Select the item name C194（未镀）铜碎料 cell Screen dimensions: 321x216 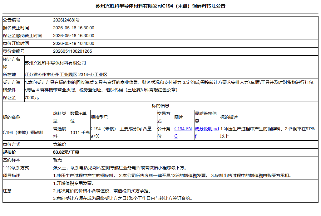tap(28, 133)
